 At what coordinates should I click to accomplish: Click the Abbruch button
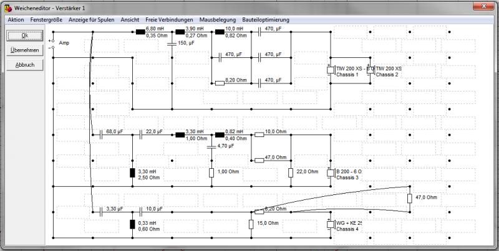25,65
